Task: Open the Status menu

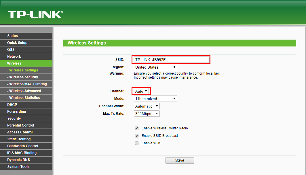Action: point(26,36)
